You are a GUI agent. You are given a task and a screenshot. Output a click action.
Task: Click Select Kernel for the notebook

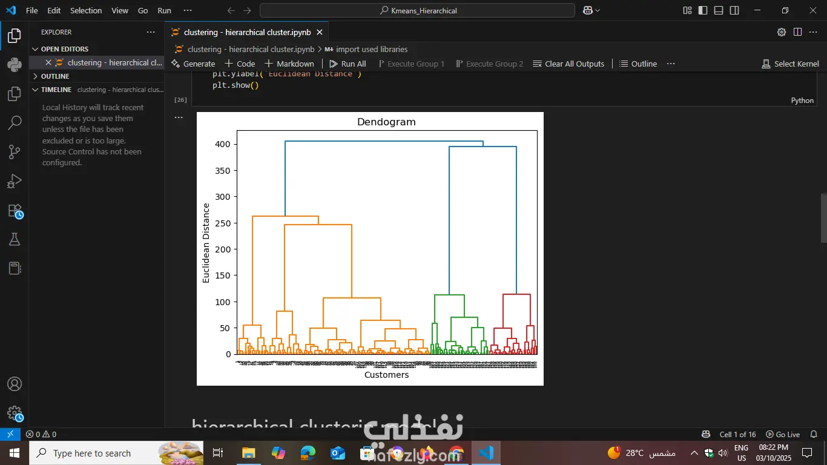[x=790, y=63]
